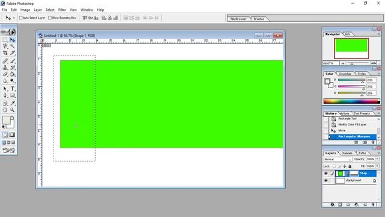Select the Dodge tool
Image resolution: width=385 pixels, height=217 pixels.
click(x=13, y=81)
